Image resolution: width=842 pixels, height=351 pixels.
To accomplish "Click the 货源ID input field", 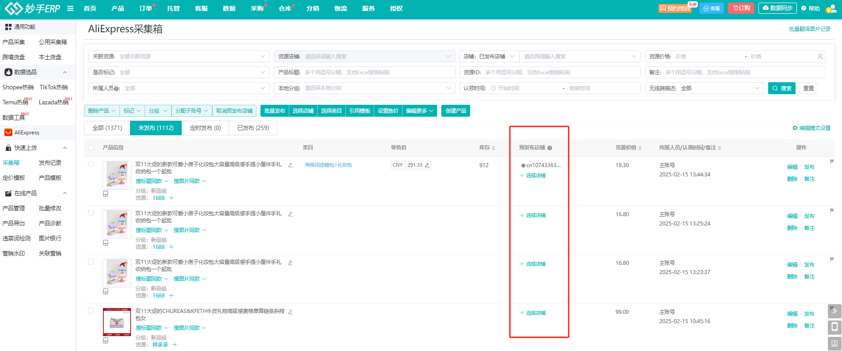I will point(550,72).
